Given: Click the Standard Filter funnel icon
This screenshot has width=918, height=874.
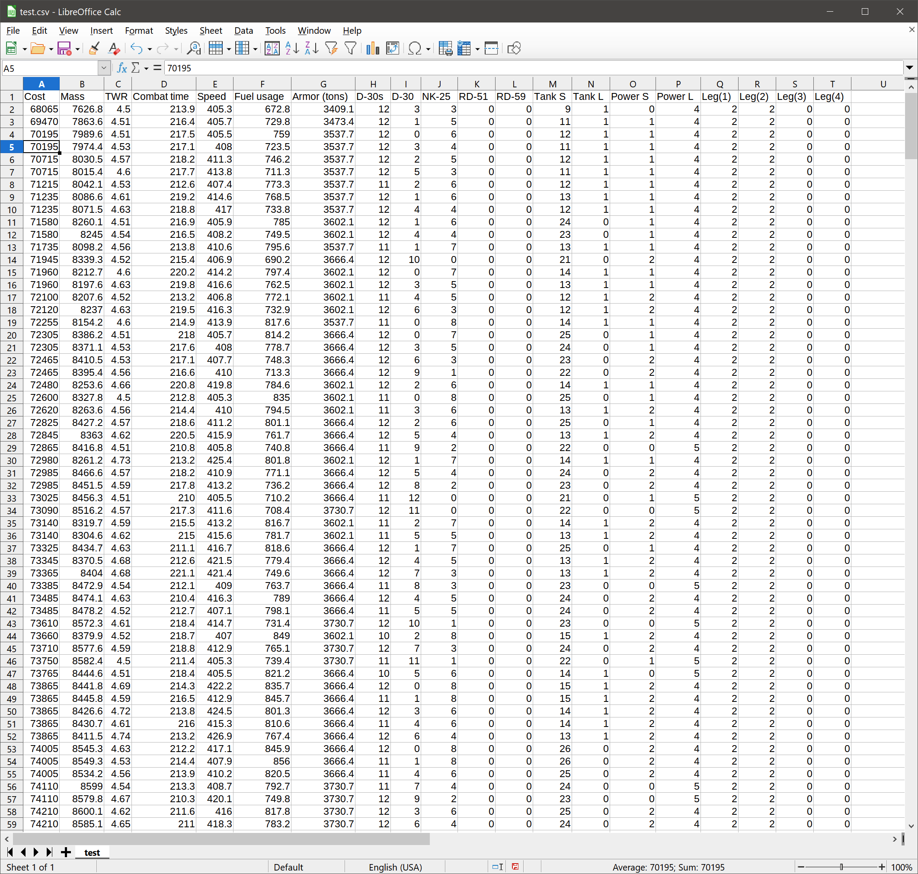Looking at the screenshot, I should [351, 48].
